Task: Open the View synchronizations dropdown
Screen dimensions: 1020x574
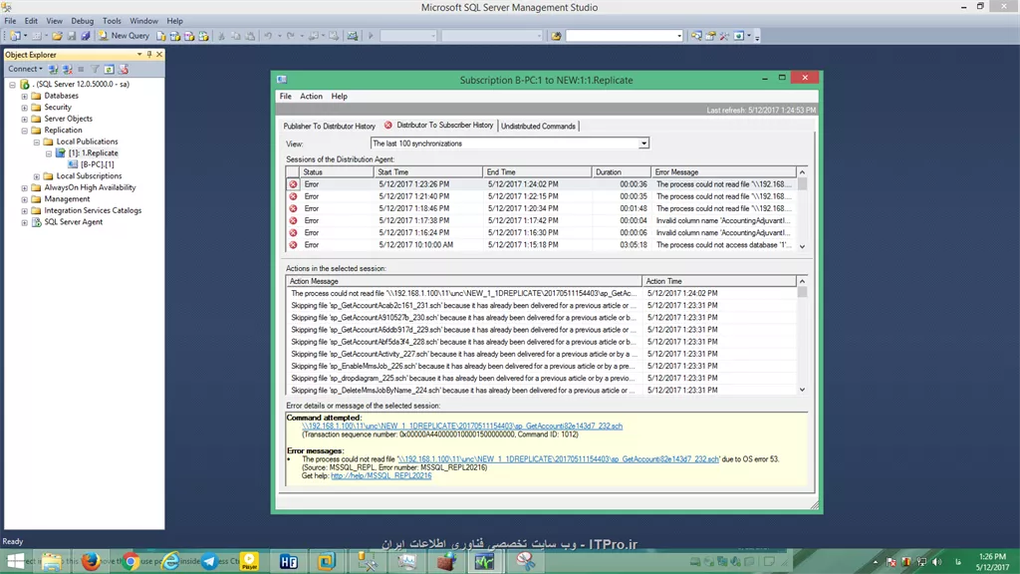Action: pos(643,143)
